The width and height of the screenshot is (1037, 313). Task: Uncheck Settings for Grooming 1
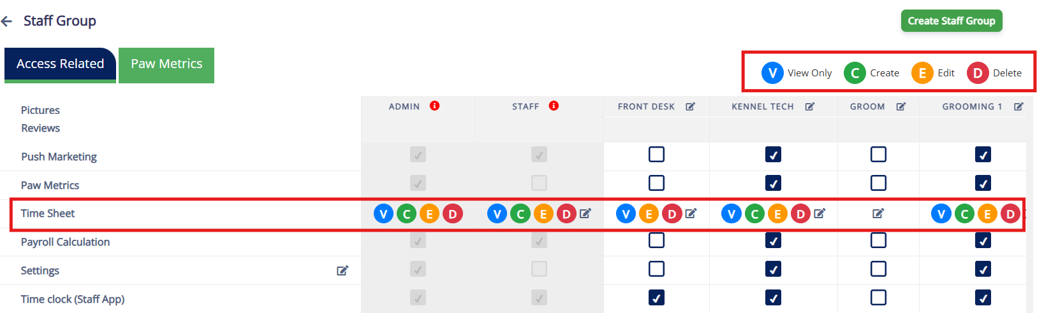point(983,269)
